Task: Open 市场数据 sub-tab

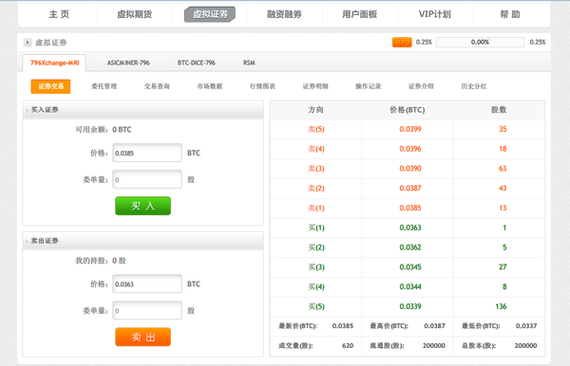Action: pyautogui.click(x=210, y=86)
